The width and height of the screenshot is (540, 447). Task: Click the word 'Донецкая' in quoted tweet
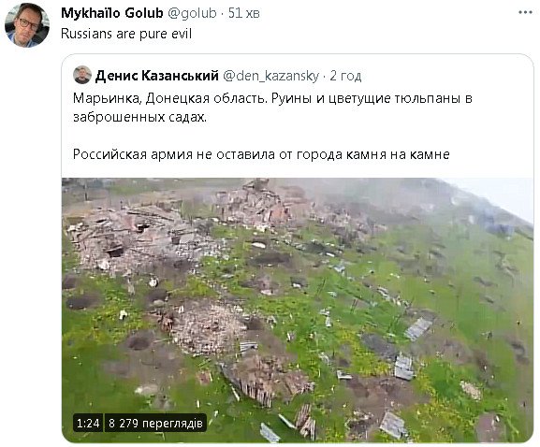point(178,98)
